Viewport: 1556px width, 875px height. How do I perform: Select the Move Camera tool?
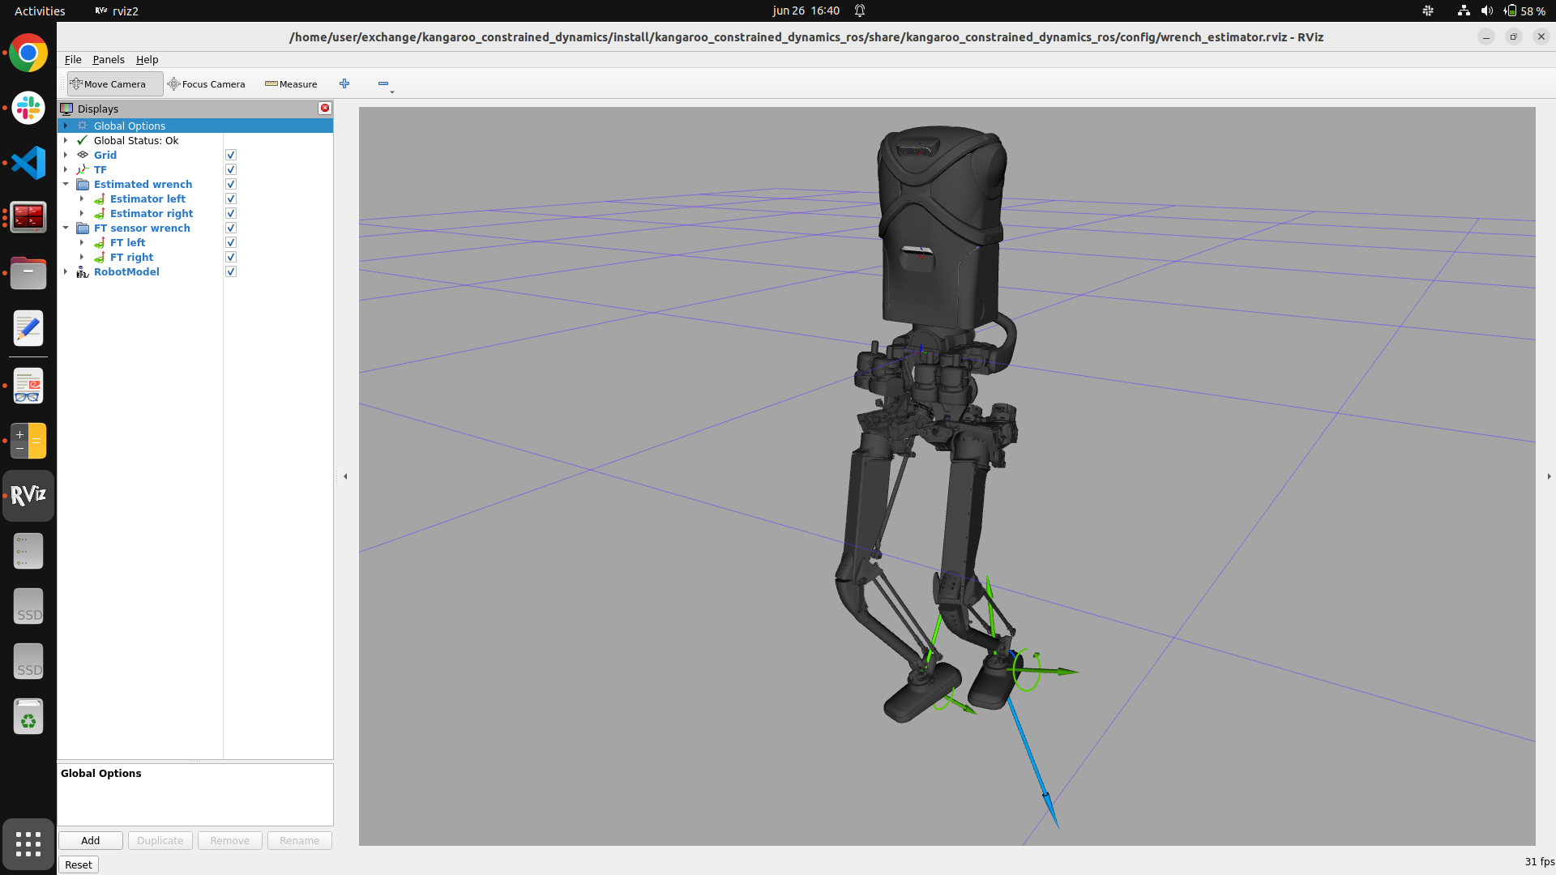114,83
